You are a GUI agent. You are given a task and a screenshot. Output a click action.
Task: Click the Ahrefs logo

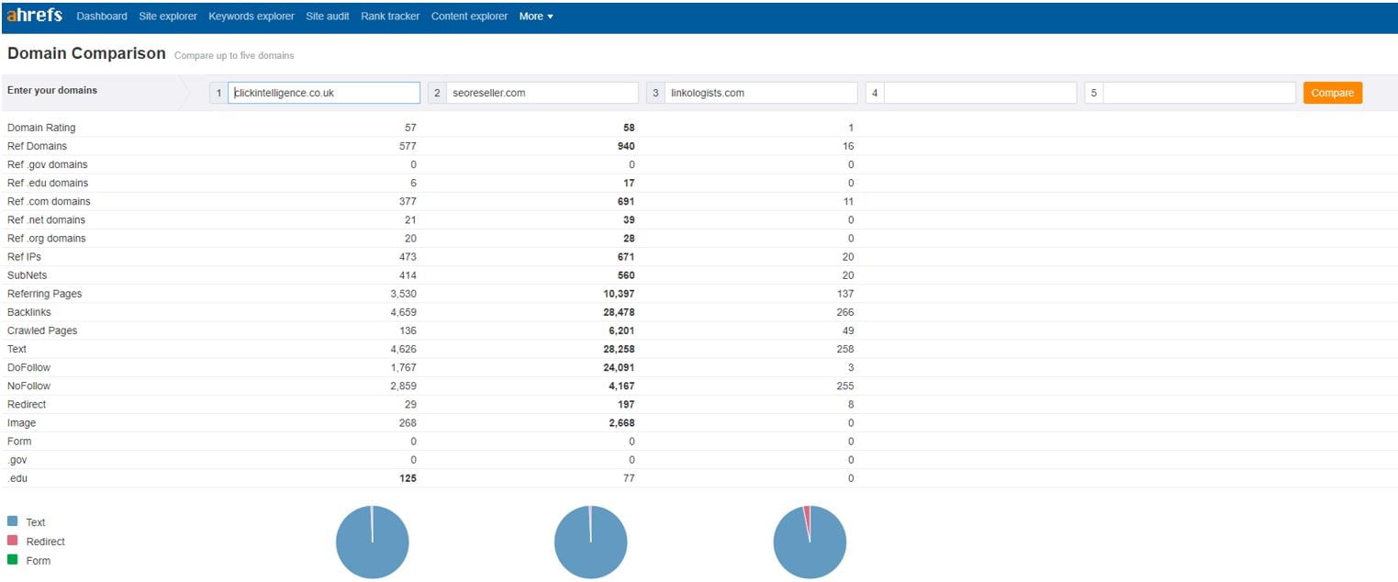click(x=35, y=16)
